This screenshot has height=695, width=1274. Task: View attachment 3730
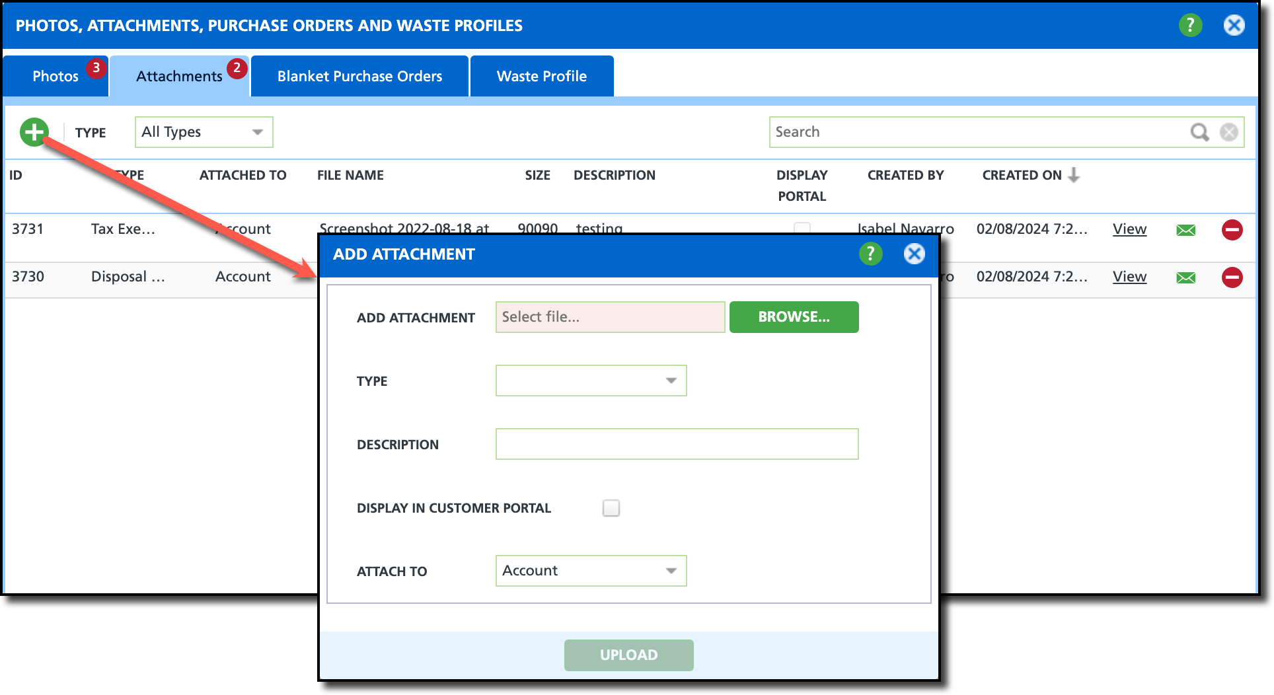(1129, 277)
